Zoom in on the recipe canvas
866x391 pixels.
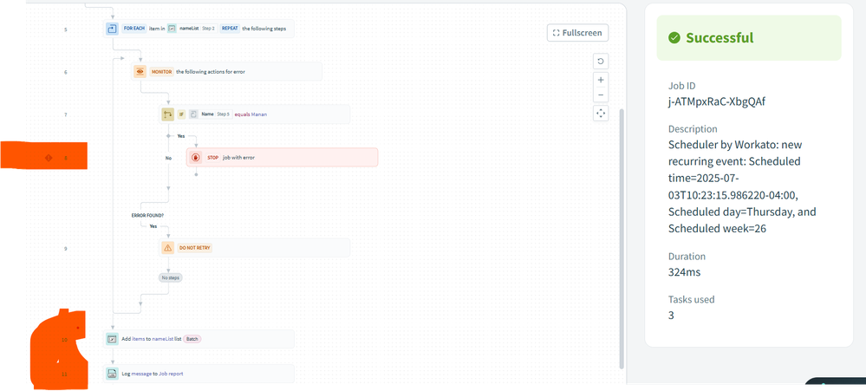601,80
